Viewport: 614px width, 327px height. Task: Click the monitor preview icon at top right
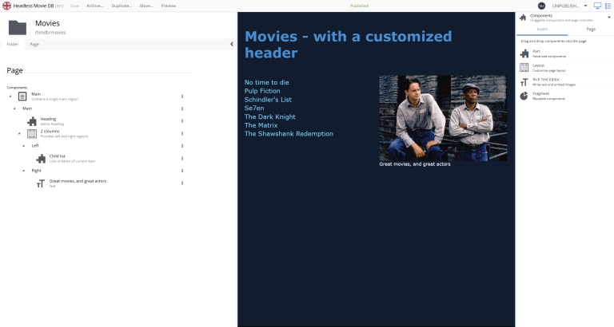[597, 6]
